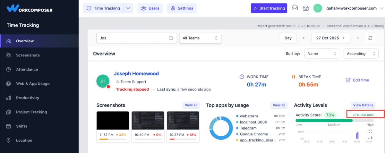Click View all for Top apps
The height and width of the screenshot is (153, 385).
(279, 105)
